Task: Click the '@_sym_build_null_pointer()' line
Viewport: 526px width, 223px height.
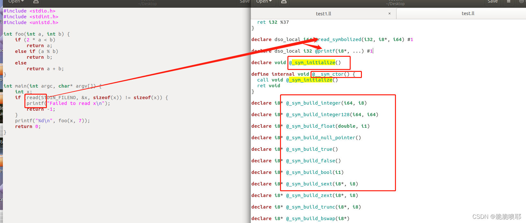Action: (x=306, y=138)
